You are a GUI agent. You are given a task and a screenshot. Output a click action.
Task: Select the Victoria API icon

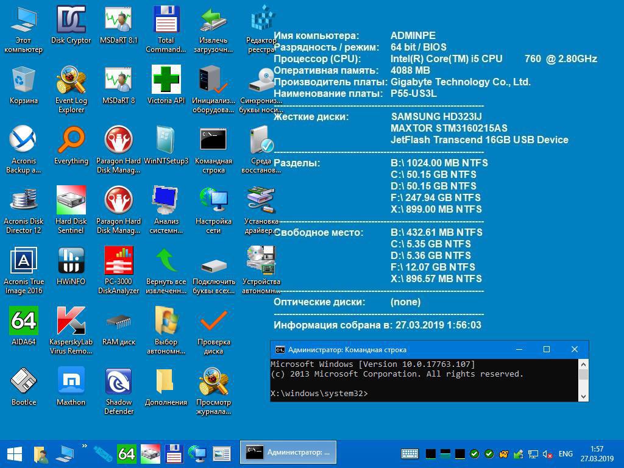pos(166,85)
